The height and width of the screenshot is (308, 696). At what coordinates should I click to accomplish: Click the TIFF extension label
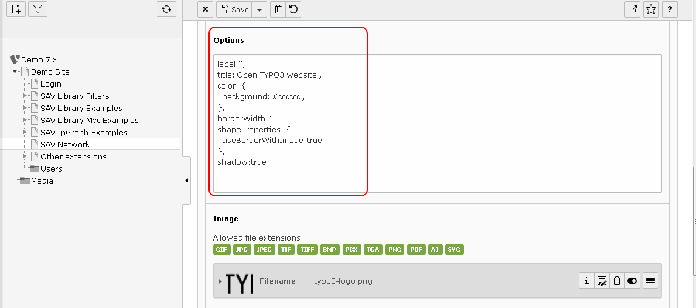pos(307,250)
